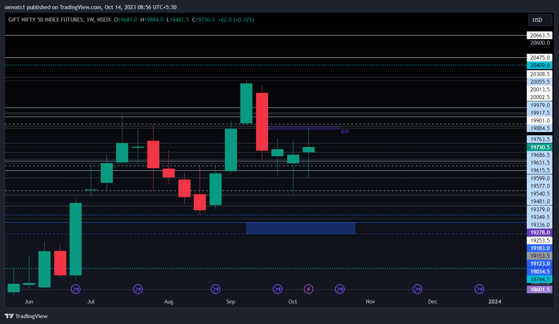Click the 19615.5 price label
The image size is (559, 324).
[x=540, y=170]
